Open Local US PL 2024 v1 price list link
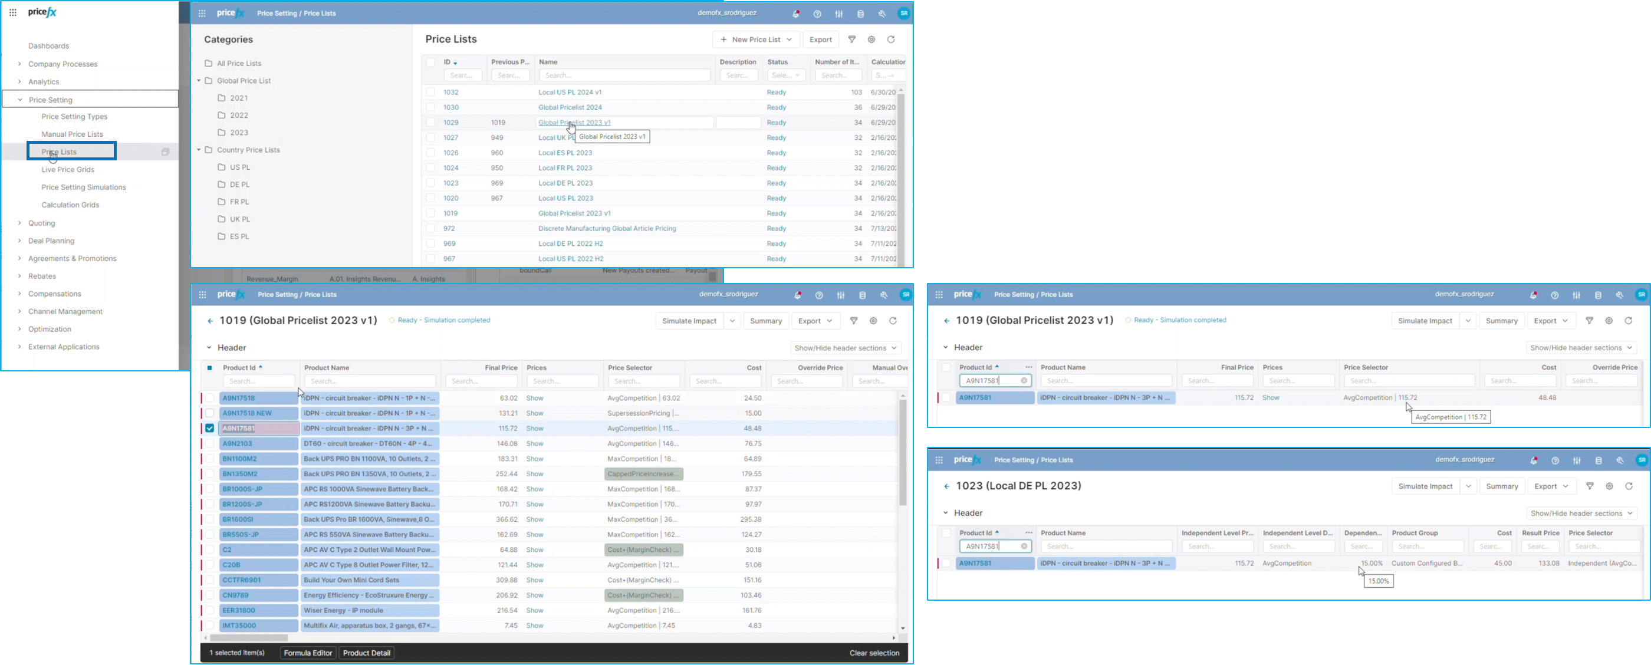The height and width of the screenshot is (665, 1651). coord(570,92)
